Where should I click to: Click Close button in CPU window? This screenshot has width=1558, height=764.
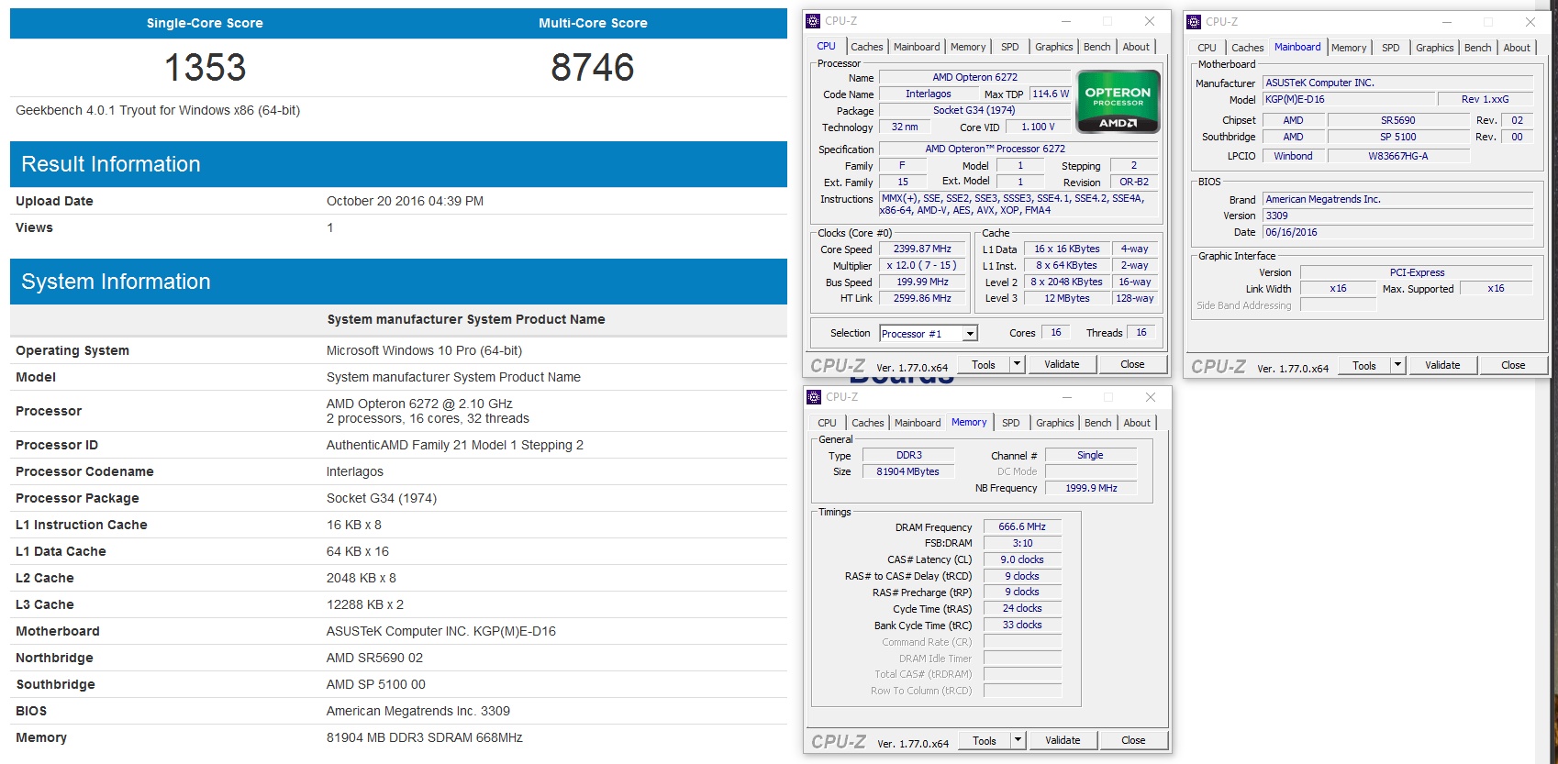(x=1132, y=364)
